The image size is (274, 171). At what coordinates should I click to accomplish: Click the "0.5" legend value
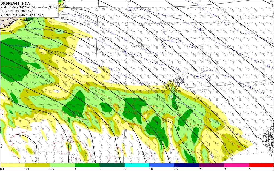click(x=52, y=169)
